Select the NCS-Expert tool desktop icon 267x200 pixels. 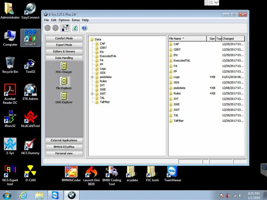(10, 175)
